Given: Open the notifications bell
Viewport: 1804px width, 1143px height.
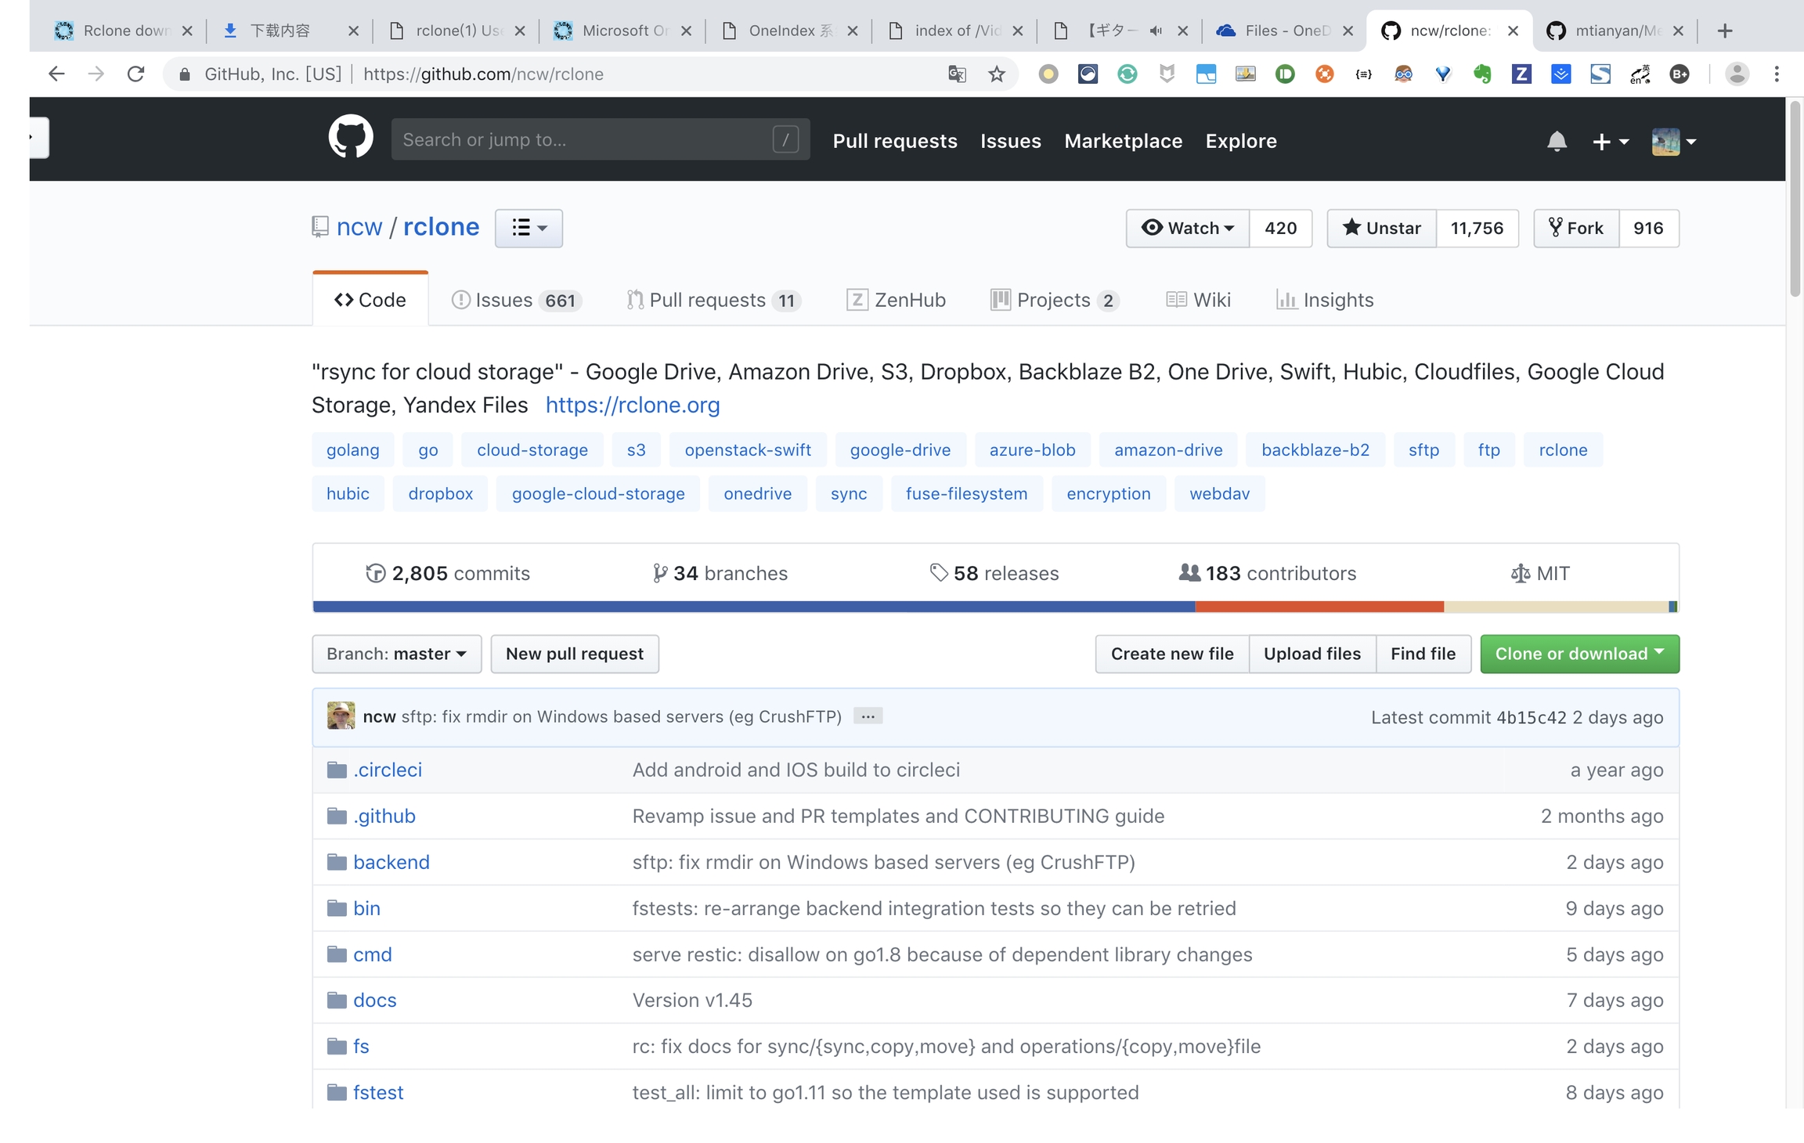Looking at the screenshot, I should pyautogui.click(x=1556, y=141).
